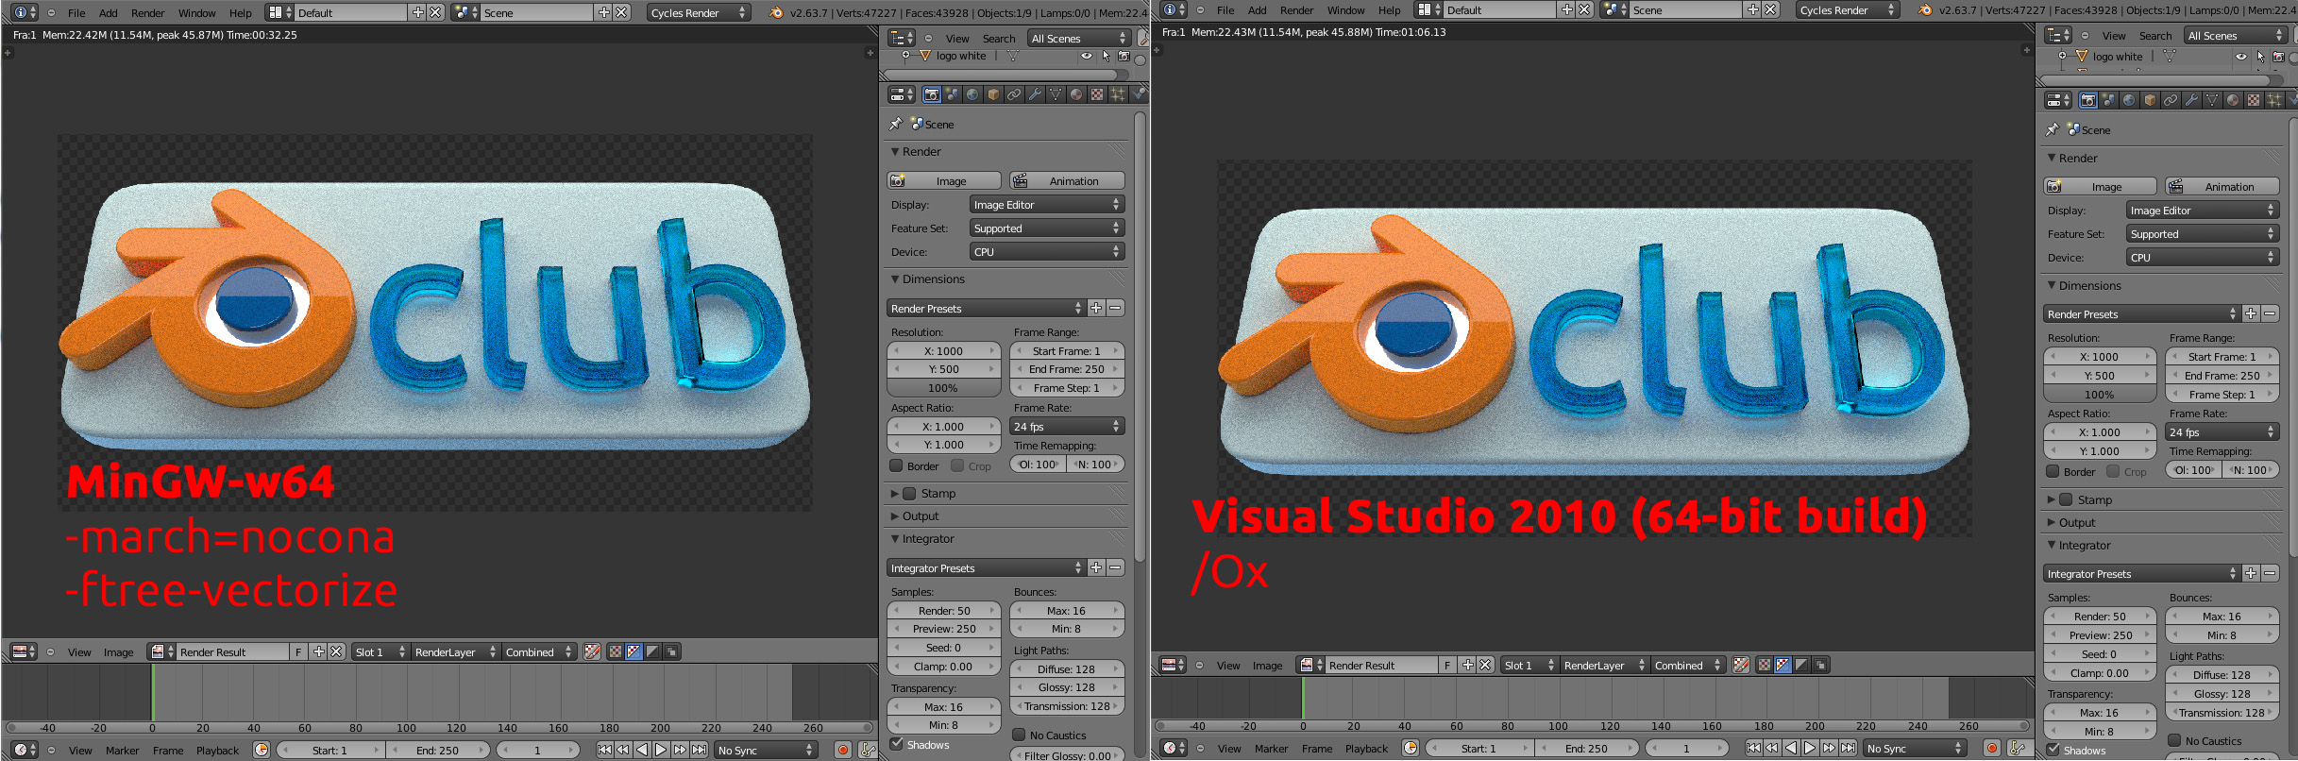The image size is (2298, 761).
Task: Open Modifiers wrench tab in left window
Action: click(1035, 94)
